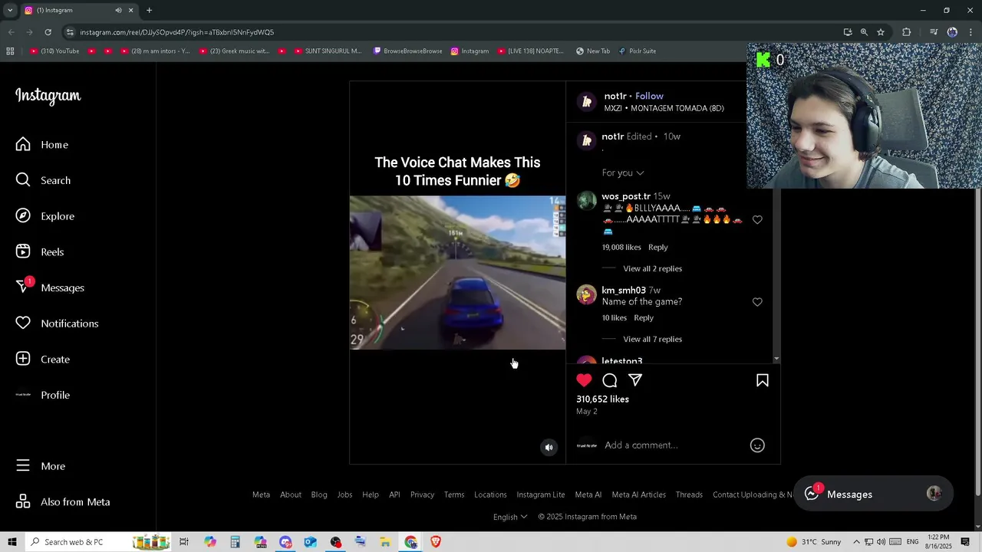Screen dimensions: 982x552
Task: Open the Instagram Lite footer link
Action: coord(540,495)
